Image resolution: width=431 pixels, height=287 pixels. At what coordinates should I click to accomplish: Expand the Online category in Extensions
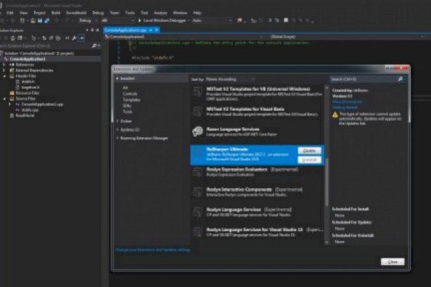pyautogui.click(x=118, y=121)
